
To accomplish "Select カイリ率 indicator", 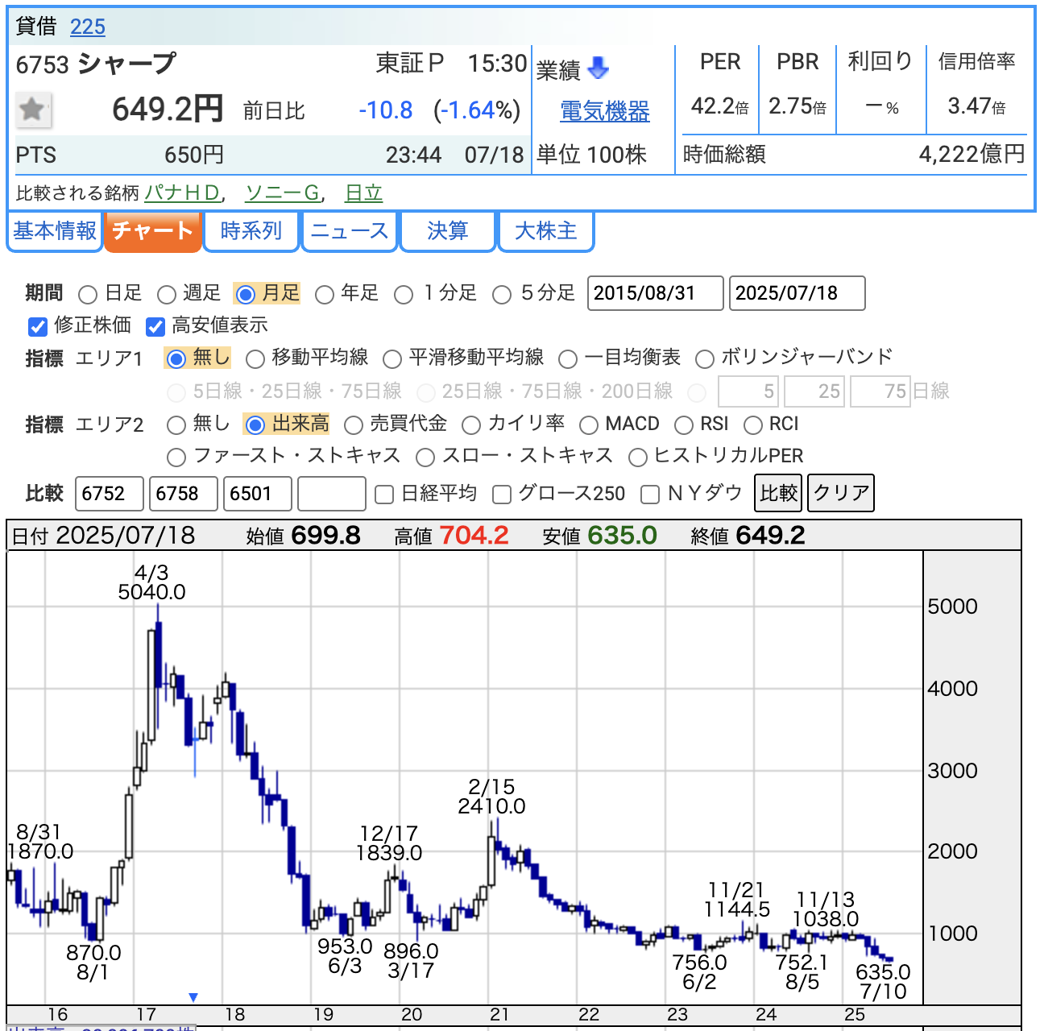I will pyautogui.click(x=471, y=424).
